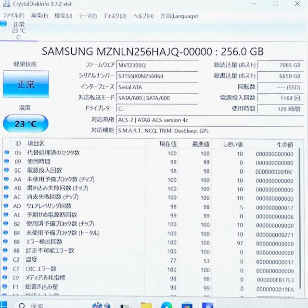Open the ヘルプ(H) menu

pyautogui.click(x=143, y=16)
